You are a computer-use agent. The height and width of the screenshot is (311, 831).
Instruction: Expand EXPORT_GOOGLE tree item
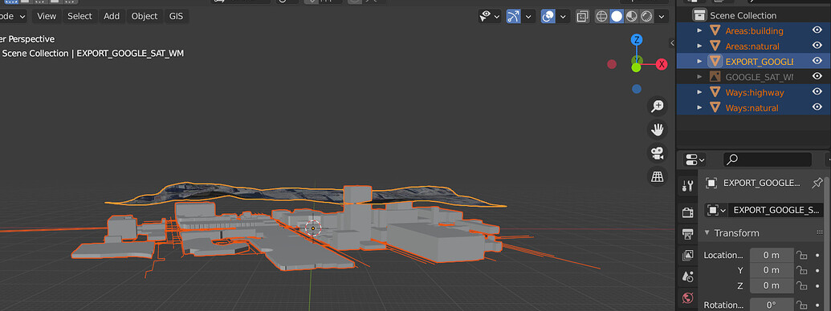(x=699, y=62)
